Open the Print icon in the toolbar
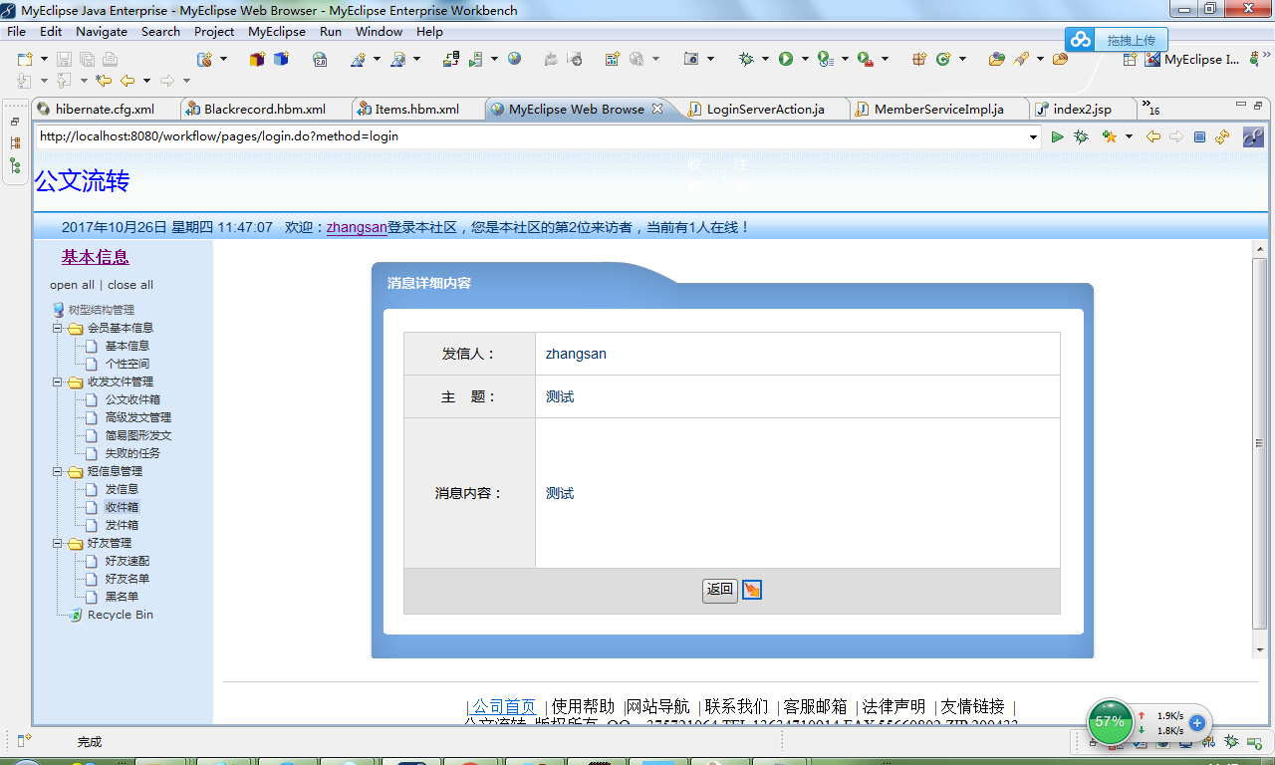The width and height of the screenshot is (1275, 765). [110, 60]
